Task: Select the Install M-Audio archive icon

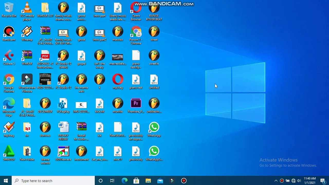Action: (81, 131)
